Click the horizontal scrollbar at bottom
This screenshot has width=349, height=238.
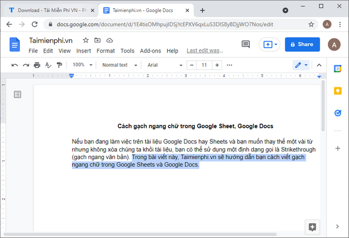click(x=140, y=234)
